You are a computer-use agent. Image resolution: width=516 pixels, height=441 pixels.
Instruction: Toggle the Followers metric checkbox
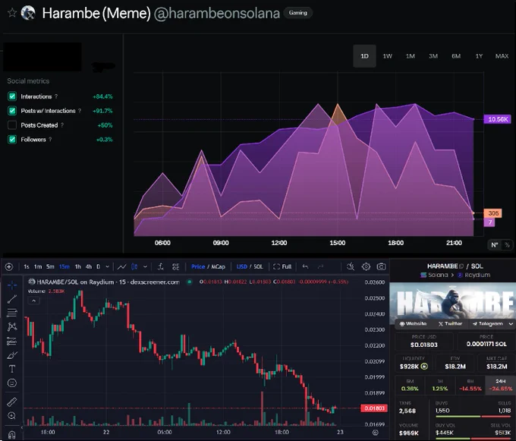[x=12, y=140]
